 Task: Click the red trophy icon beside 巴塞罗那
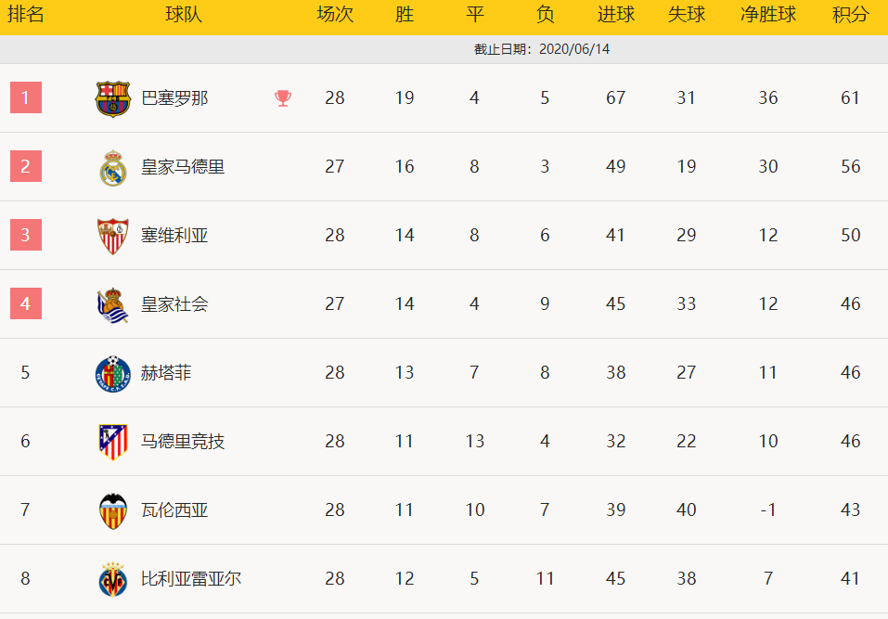(x=283, y=98)
